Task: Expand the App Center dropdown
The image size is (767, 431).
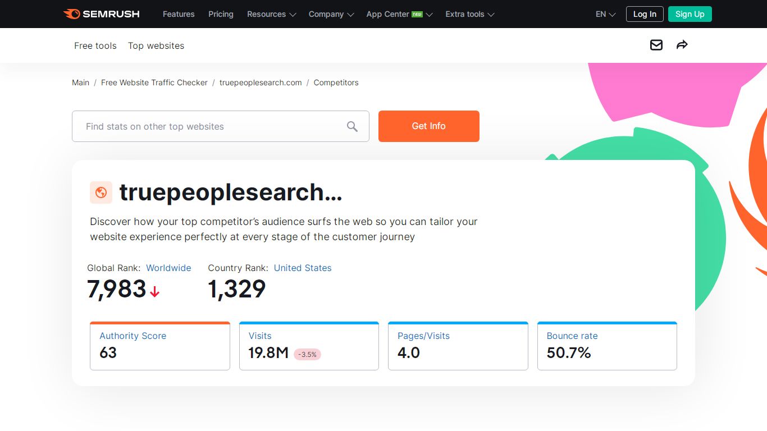Action: click(399, 14)
